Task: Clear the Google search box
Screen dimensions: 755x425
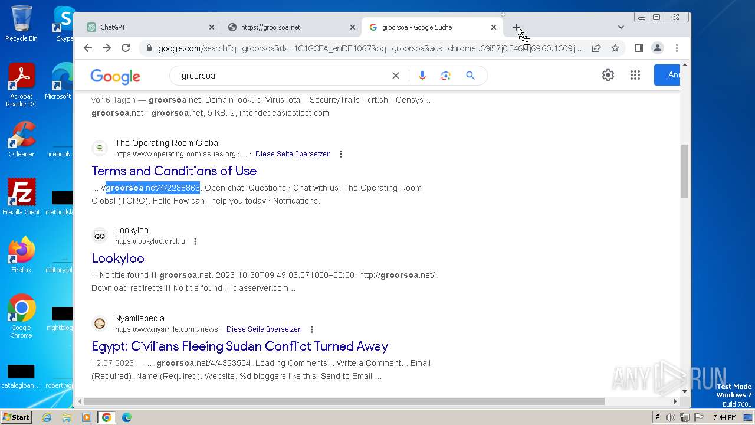Action: click(x=396, y=76)
